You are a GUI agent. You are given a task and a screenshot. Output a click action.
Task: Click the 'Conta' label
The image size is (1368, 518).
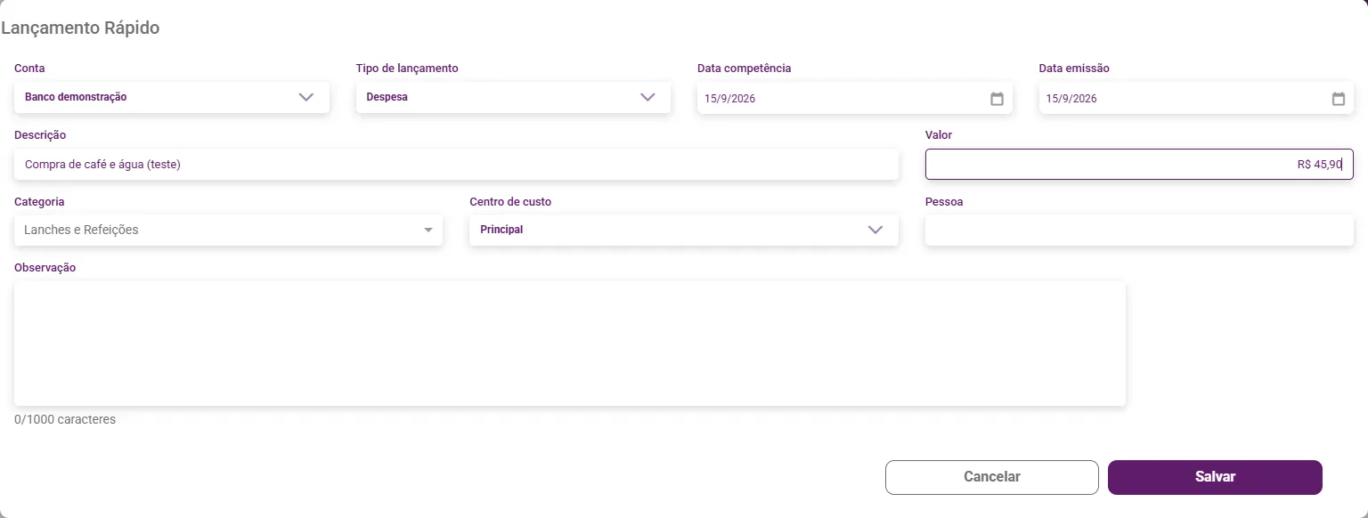point(29,69)
